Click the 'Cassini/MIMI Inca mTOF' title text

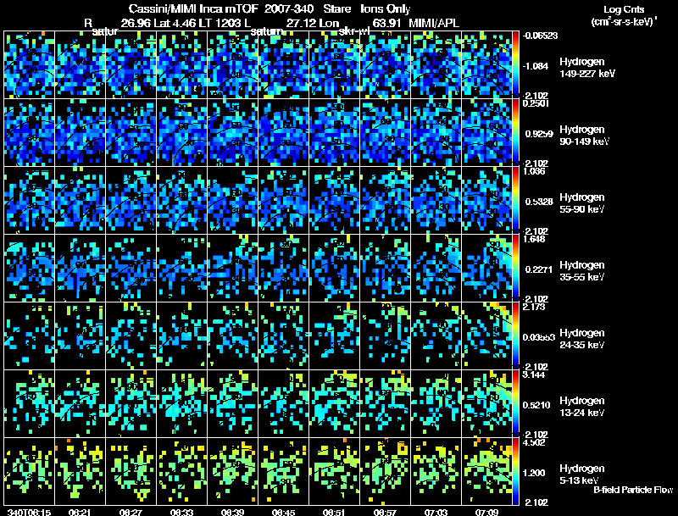(193, 8)
